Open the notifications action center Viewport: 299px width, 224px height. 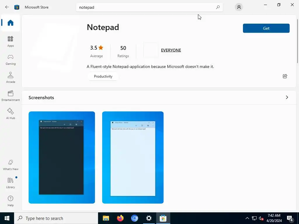(290, 218)
